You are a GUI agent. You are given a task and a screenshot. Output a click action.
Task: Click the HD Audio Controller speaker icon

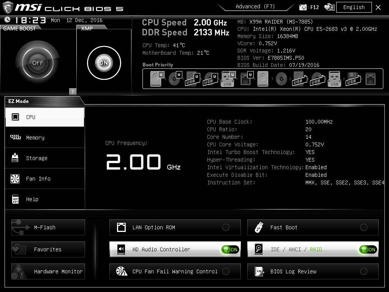(121, 249)
